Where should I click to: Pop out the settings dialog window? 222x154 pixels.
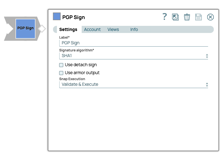pos(175,17)
